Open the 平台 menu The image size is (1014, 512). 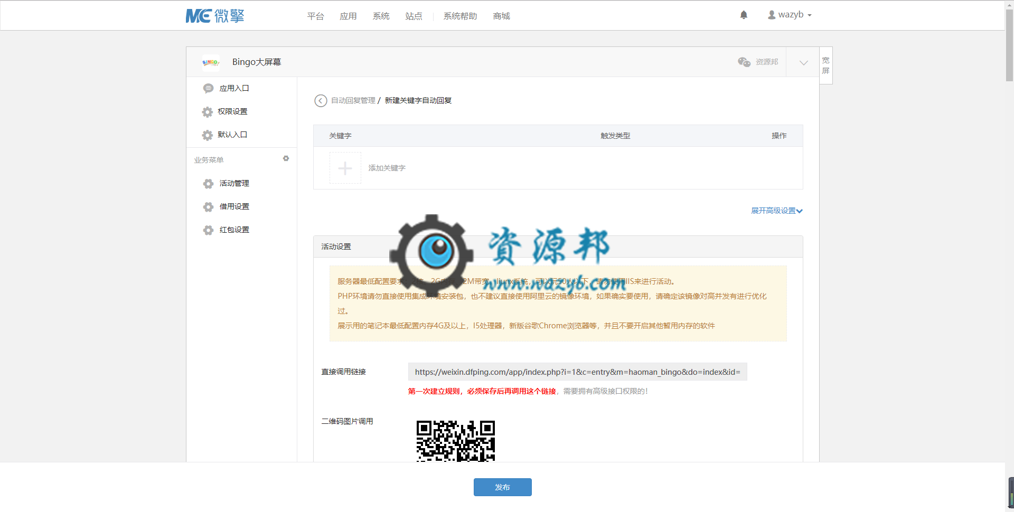(315, 16)
